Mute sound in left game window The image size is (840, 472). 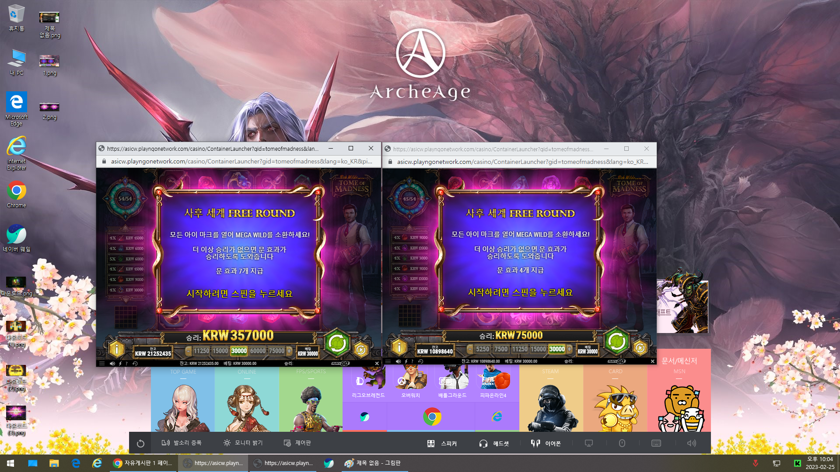(112, 363)
